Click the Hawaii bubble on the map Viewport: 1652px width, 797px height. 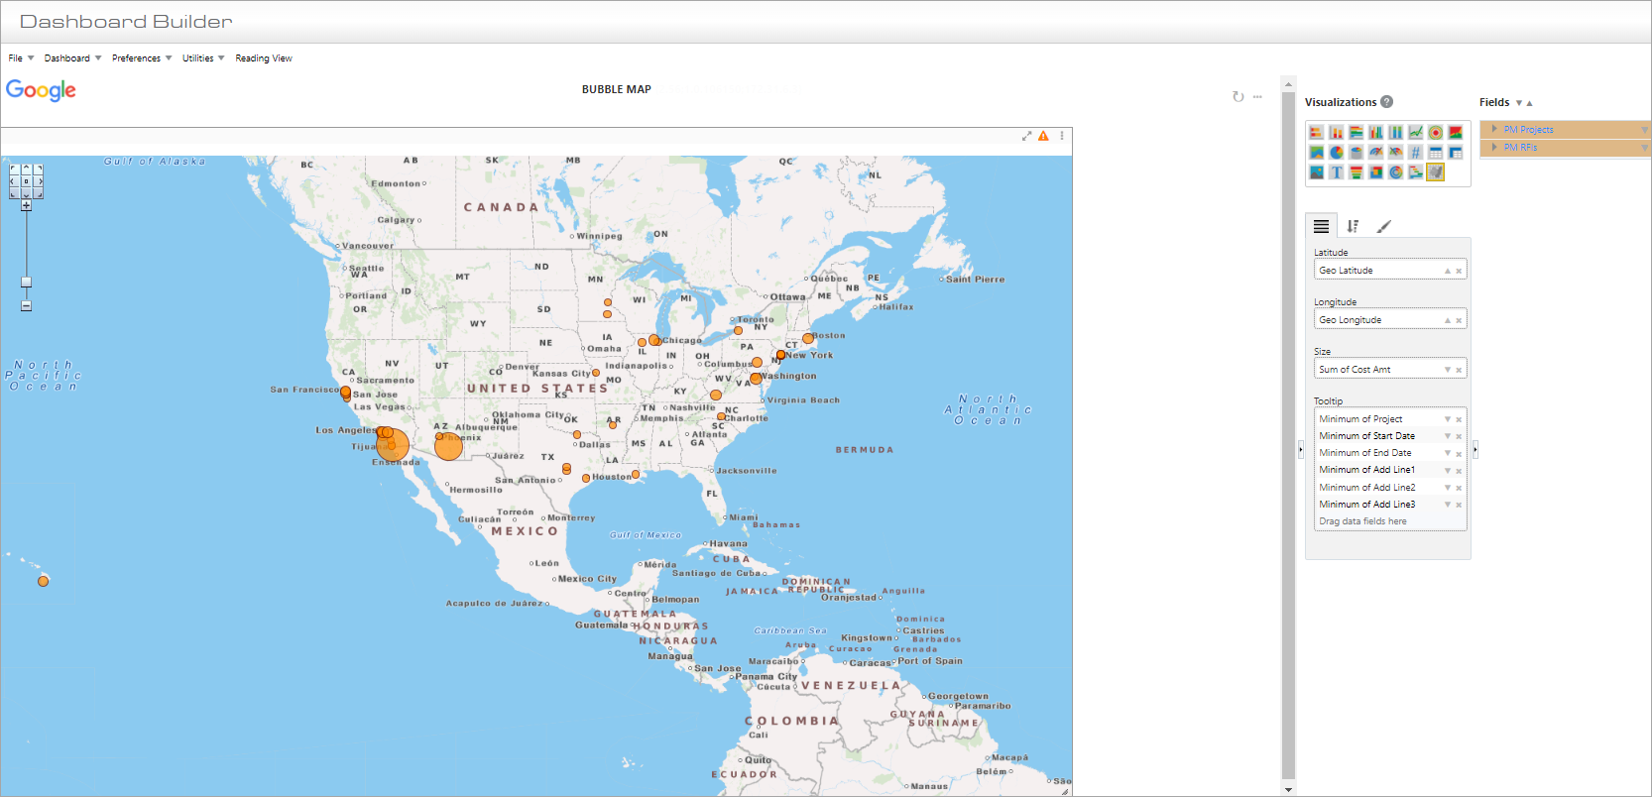pyautogui.click(x=43, y=581)
